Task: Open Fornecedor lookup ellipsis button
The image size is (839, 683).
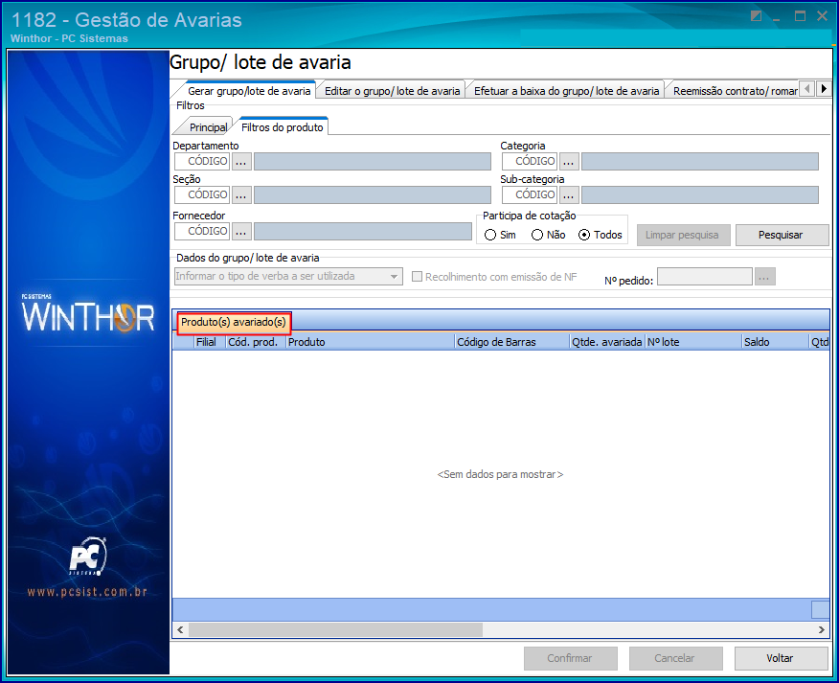Action: 241,231
